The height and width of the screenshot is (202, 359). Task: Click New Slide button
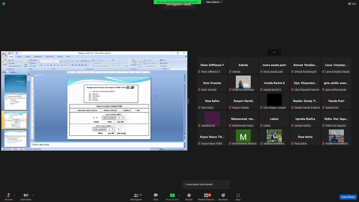tap(26, 63)
